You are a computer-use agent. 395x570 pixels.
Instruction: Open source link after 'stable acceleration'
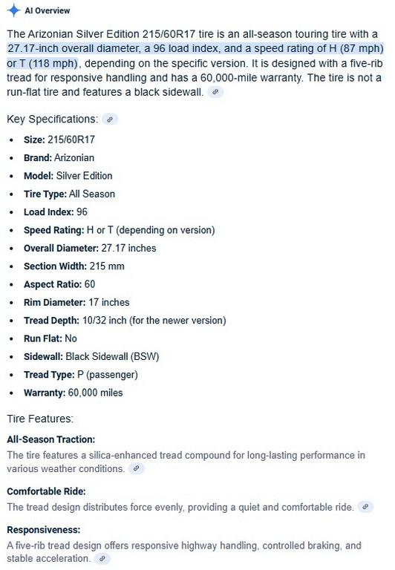coord(102,558)
